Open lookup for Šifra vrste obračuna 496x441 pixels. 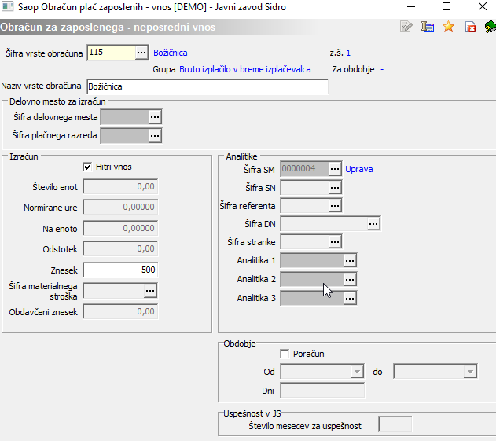tap(141, 53)
